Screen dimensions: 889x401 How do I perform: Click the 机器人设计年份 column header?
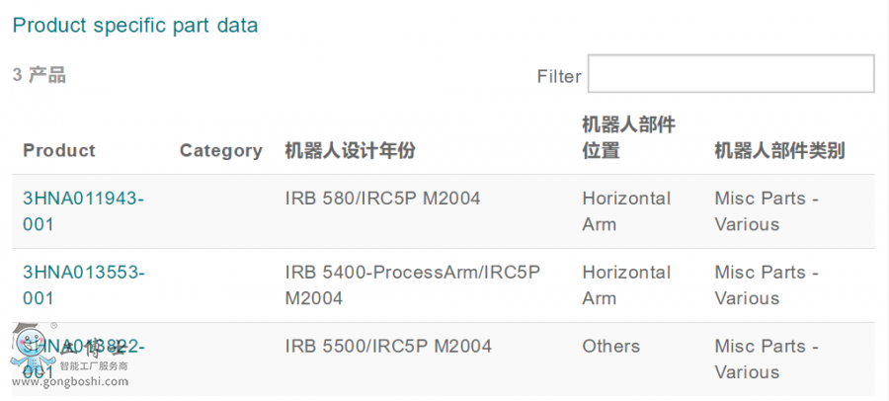[350, 150]
